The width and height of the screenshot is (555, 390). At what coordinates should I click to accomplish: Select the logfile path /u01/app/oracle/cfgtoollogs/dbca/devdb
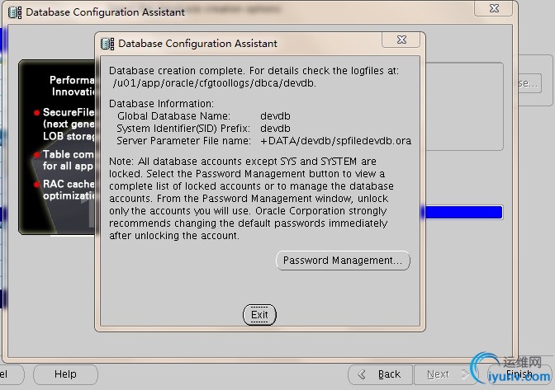point(214,83)
